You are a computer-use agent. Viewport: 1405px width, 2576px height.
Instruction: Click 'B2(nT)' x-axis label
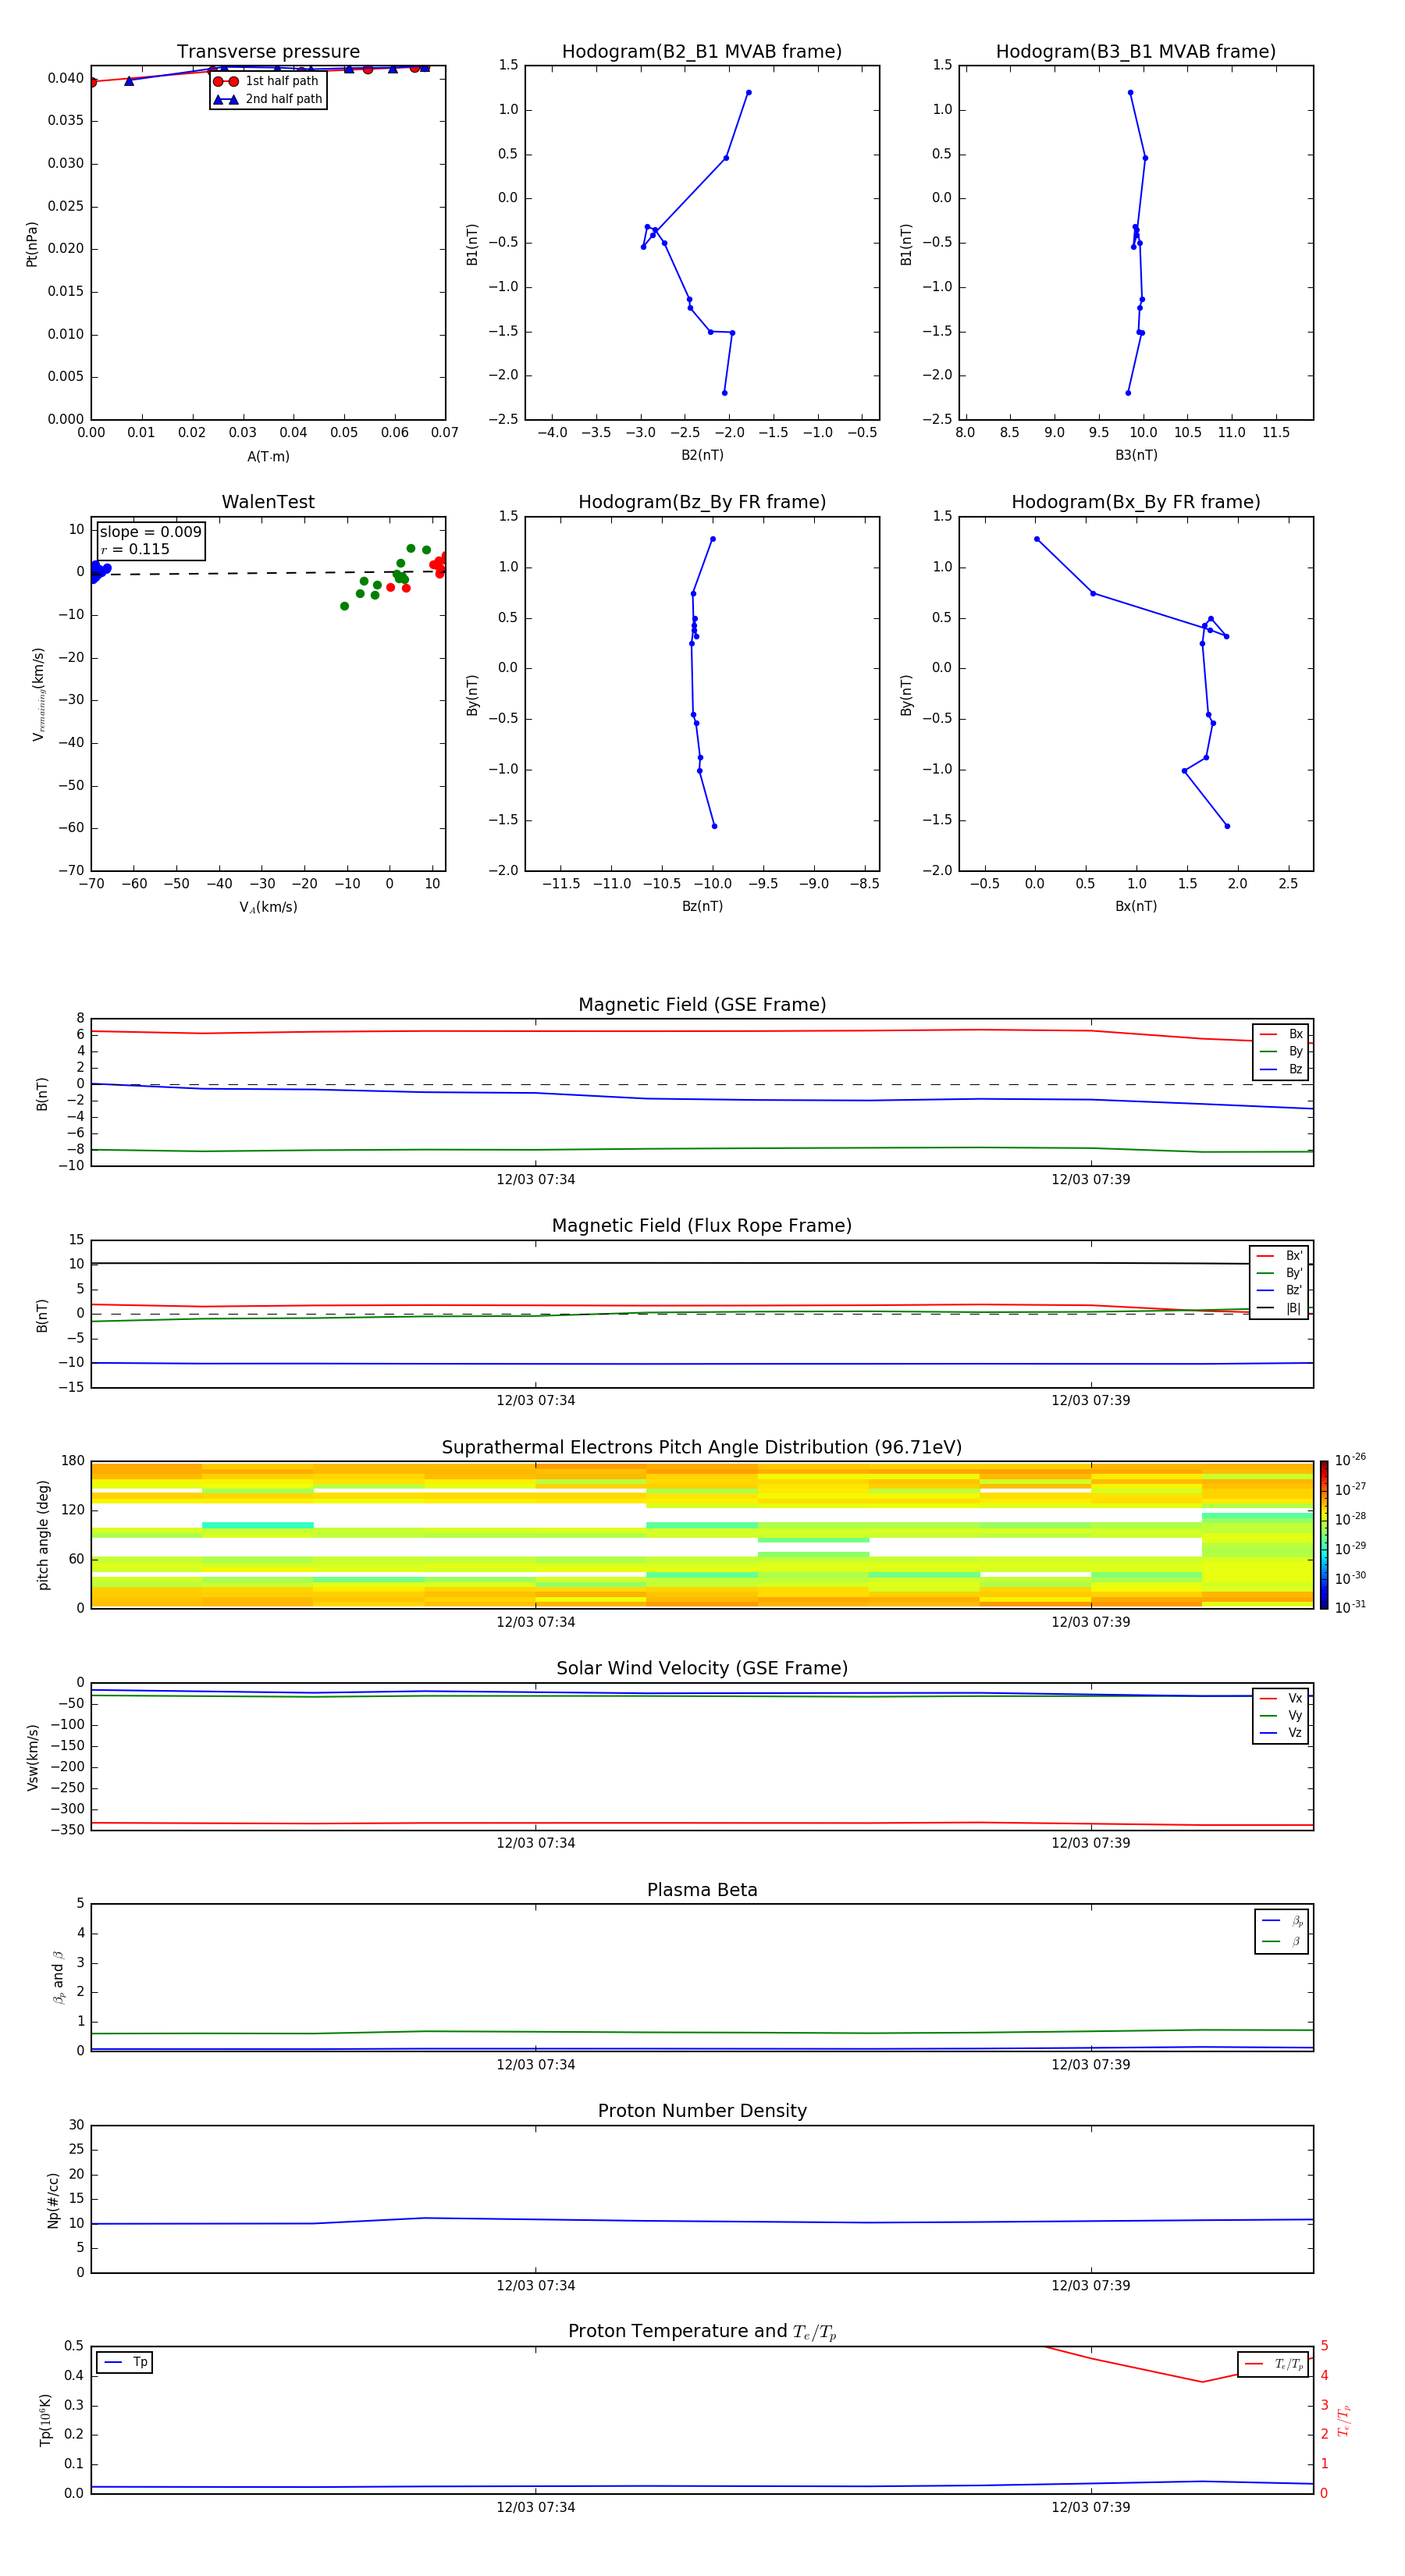point(702,455)
